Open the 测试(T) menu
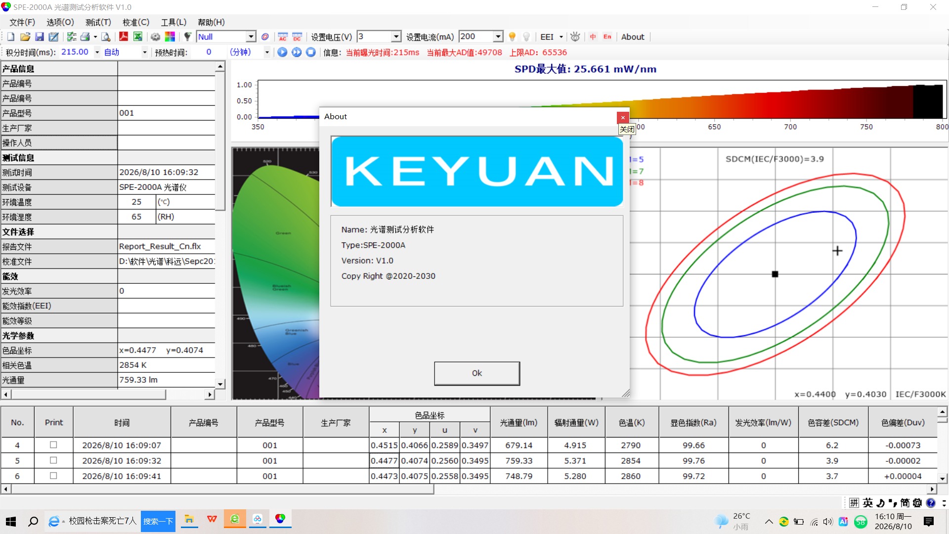The height and width of the screenshot is (534, 949). pyautogui.click(x=98, y=22)
